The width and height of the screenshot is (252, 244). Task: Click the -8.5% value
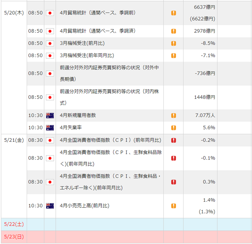pos(208,43)
